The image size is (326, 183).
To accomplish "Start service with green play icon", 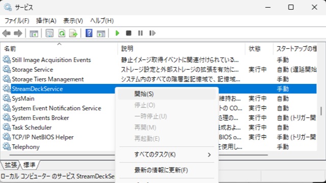I will click(x=117, y=33).
